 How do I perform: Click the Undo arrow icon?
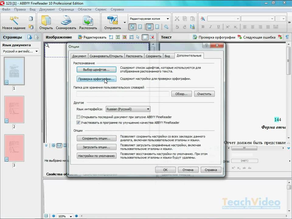coord(177,27)
